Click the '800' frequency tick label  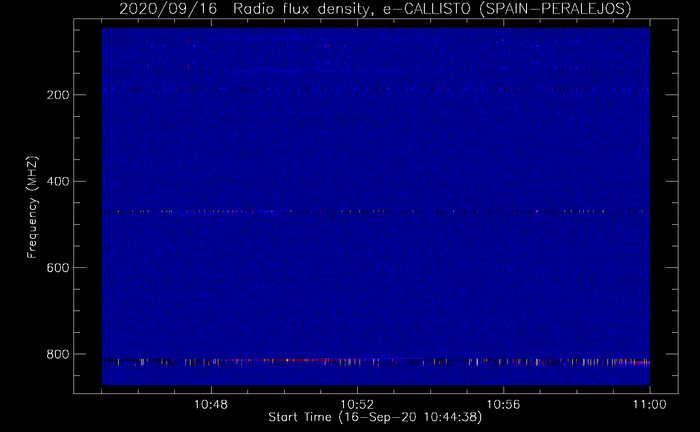[x=58, y=354]
